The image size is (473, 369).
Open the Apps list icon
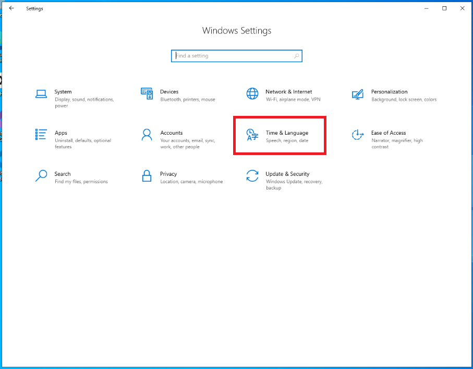(41, 134)
